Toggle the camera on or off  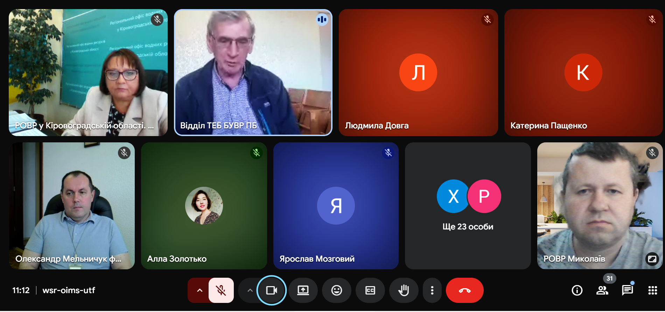[x=272, y=290]
